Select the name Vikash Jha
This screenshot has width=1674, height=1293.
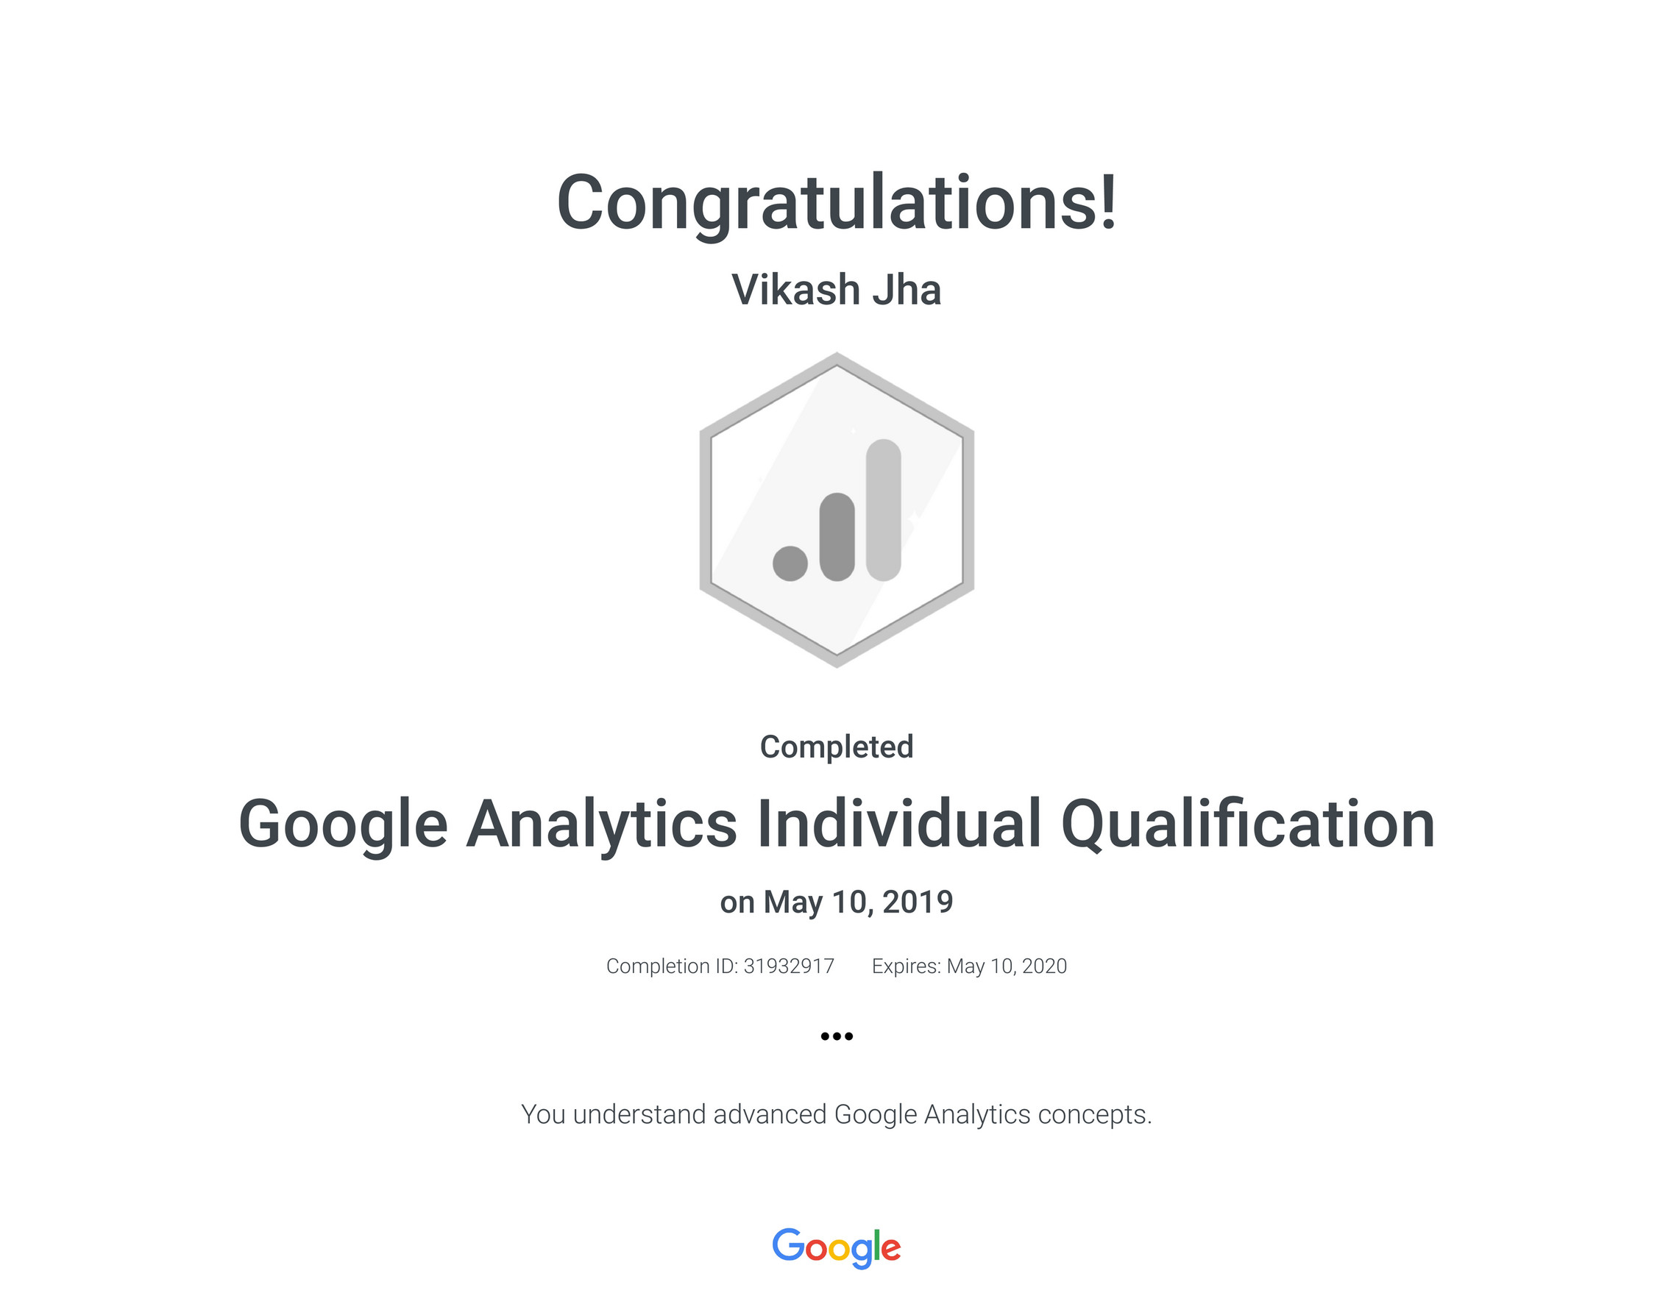click(836, 291)
